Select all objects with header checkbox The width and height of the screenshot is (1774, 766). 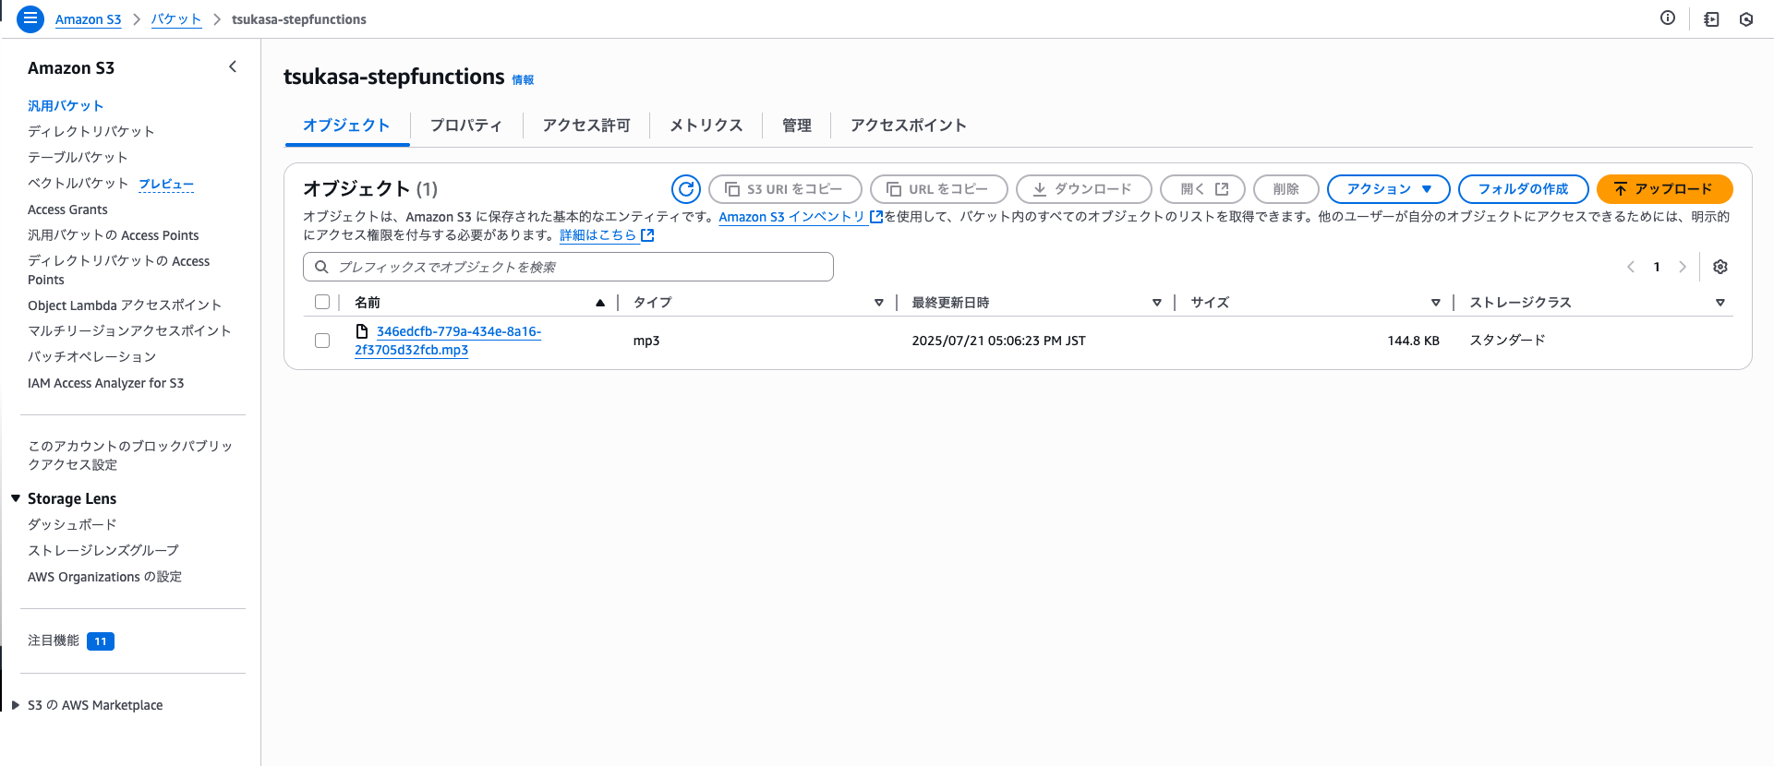coord(322,302)
